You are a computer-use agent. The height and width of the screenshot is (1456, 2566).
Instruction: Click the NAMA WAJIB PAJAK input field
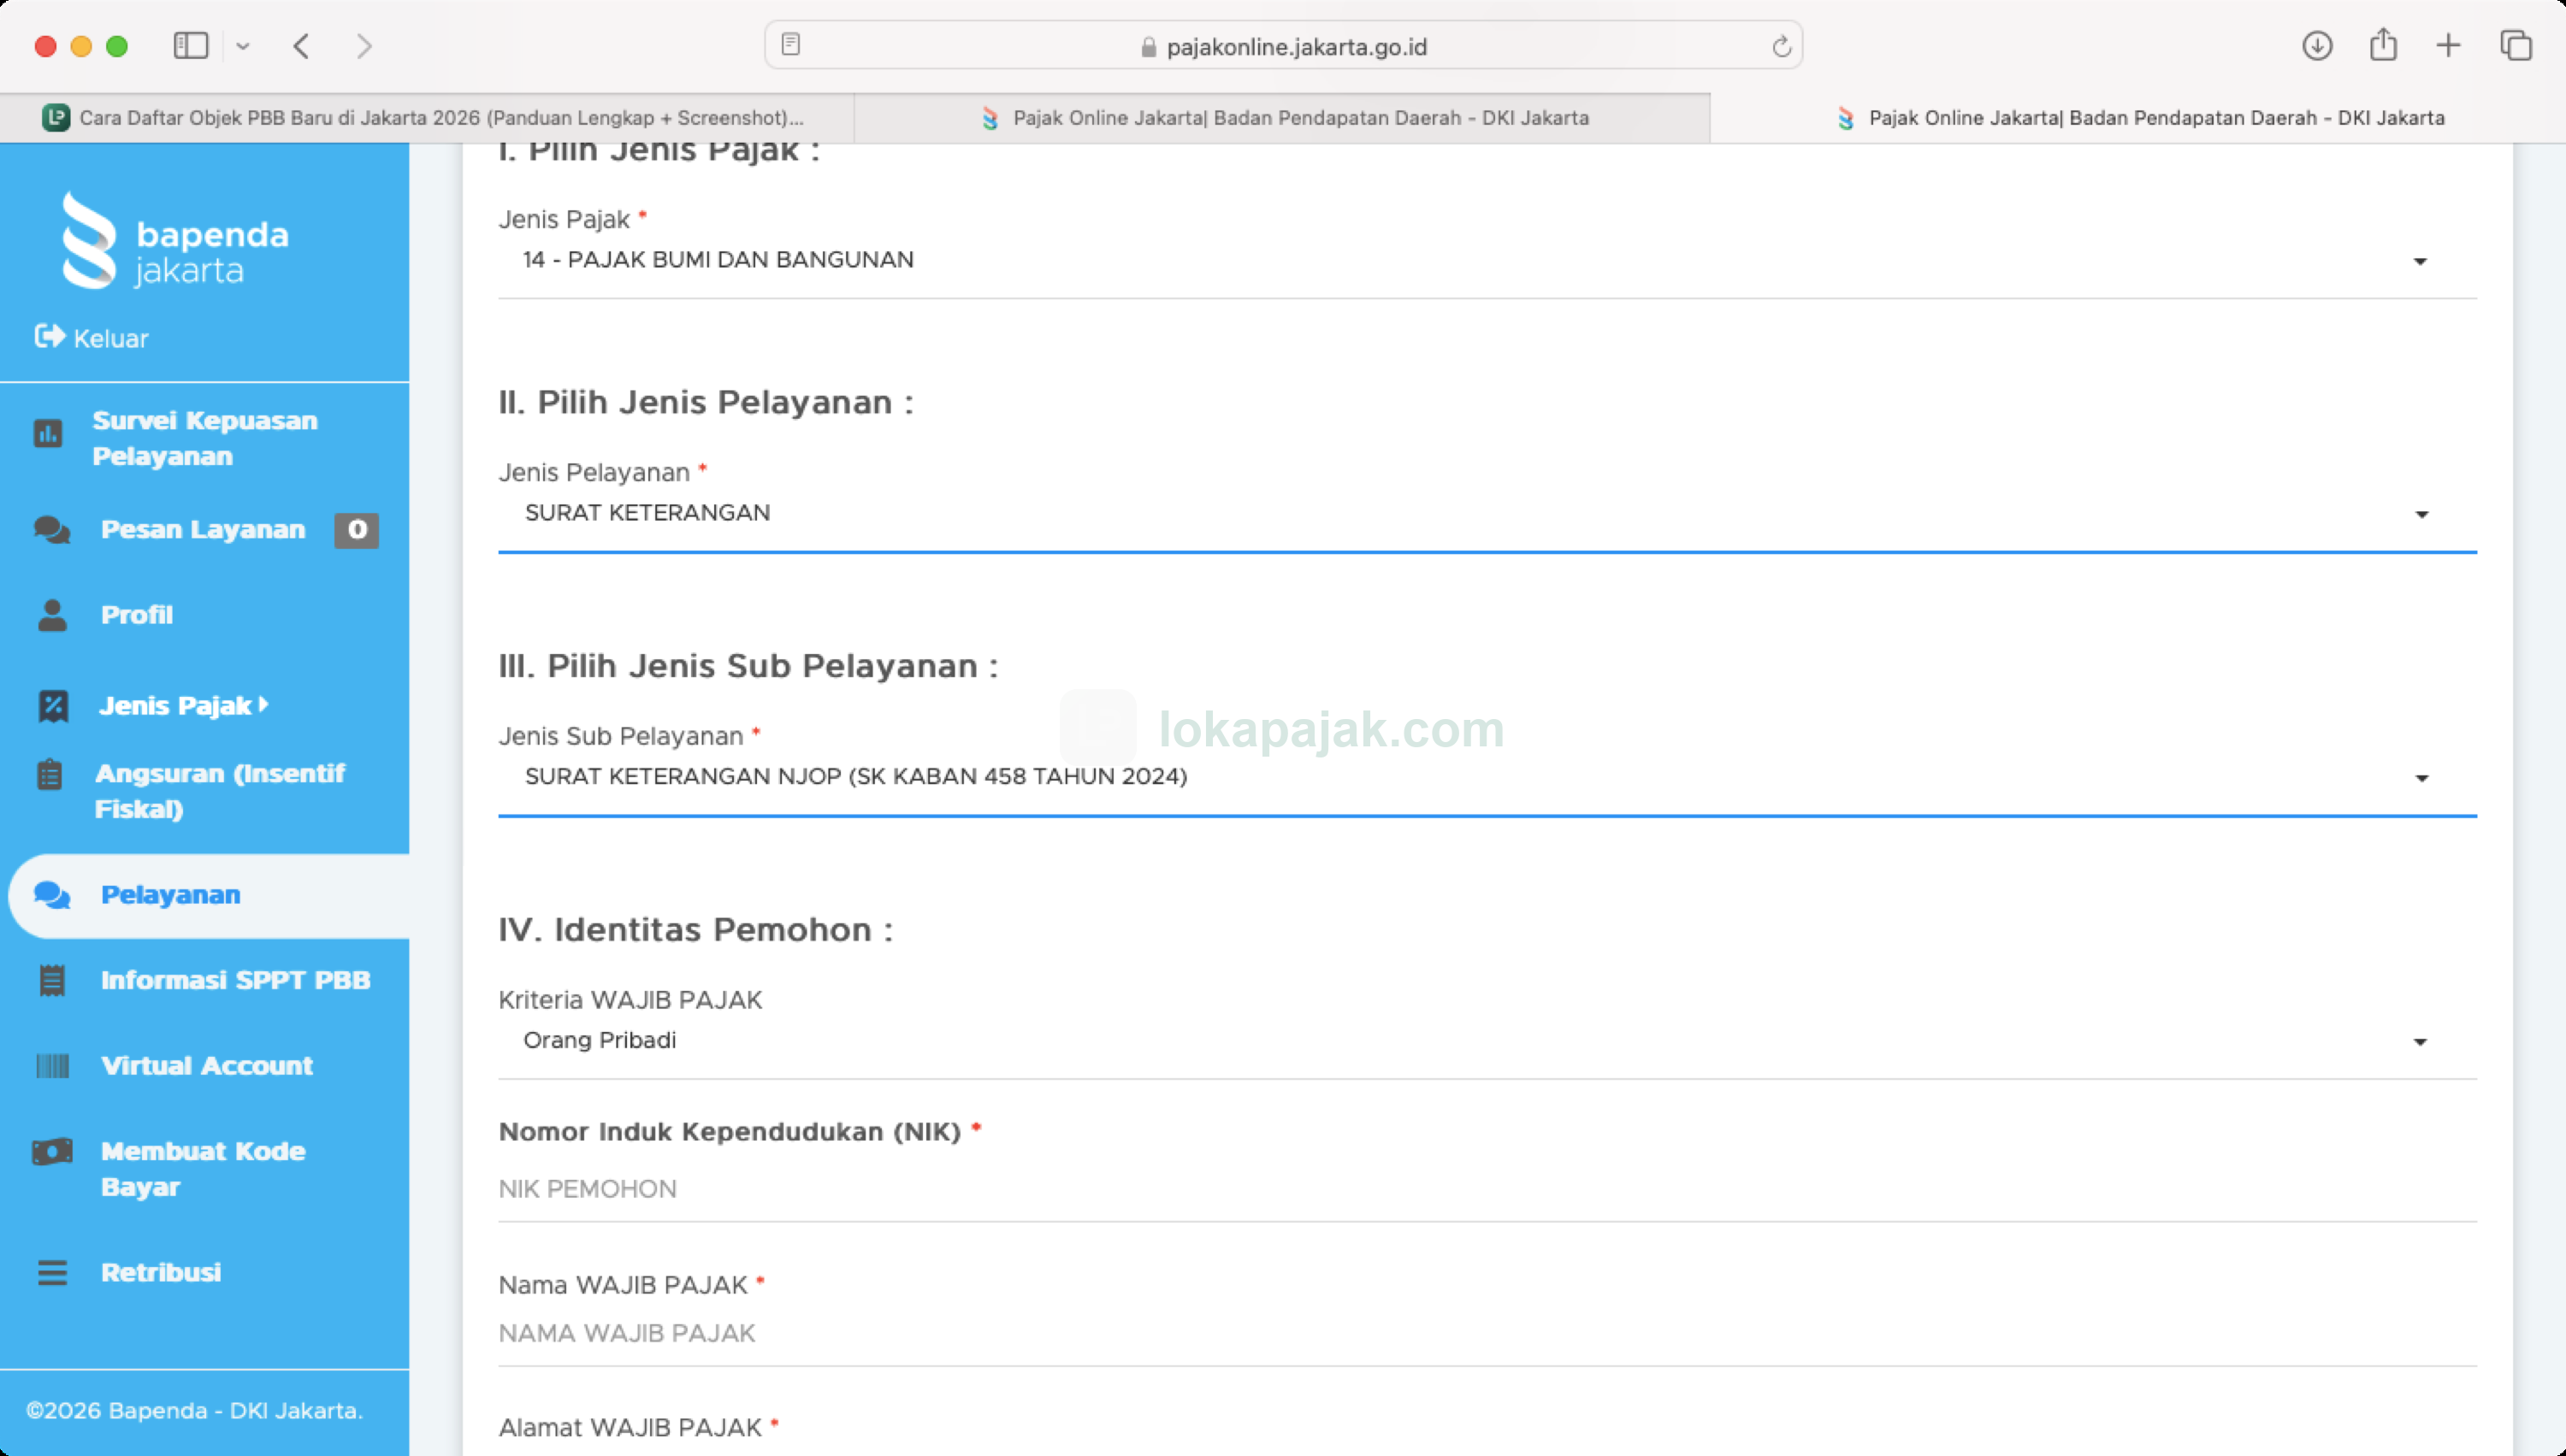1487,1333
